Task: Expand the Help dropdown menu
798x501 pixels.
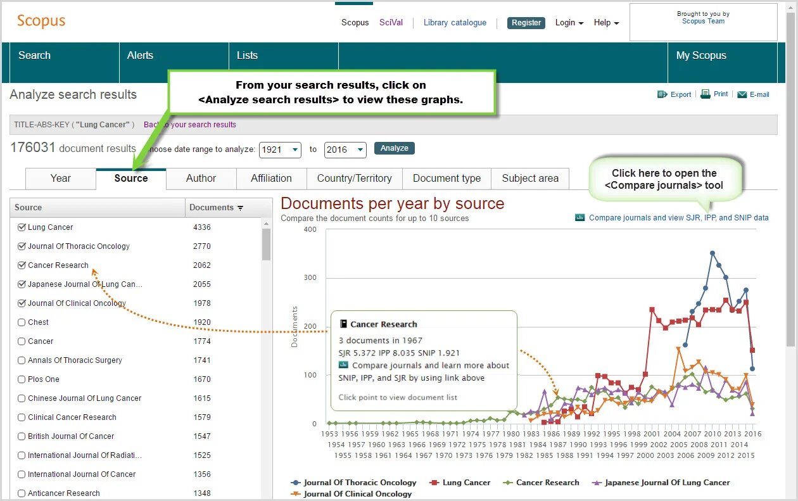Action: tap(606, 23)
